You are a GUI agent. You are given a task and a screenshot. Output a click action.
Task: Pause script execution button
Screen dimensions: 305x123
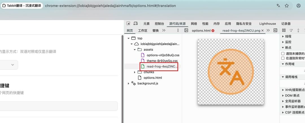pos(284,30)
